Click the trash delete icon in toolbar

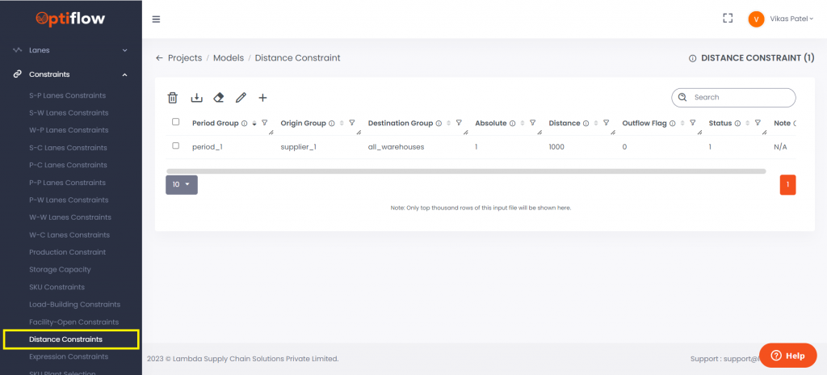coord(173,98)
